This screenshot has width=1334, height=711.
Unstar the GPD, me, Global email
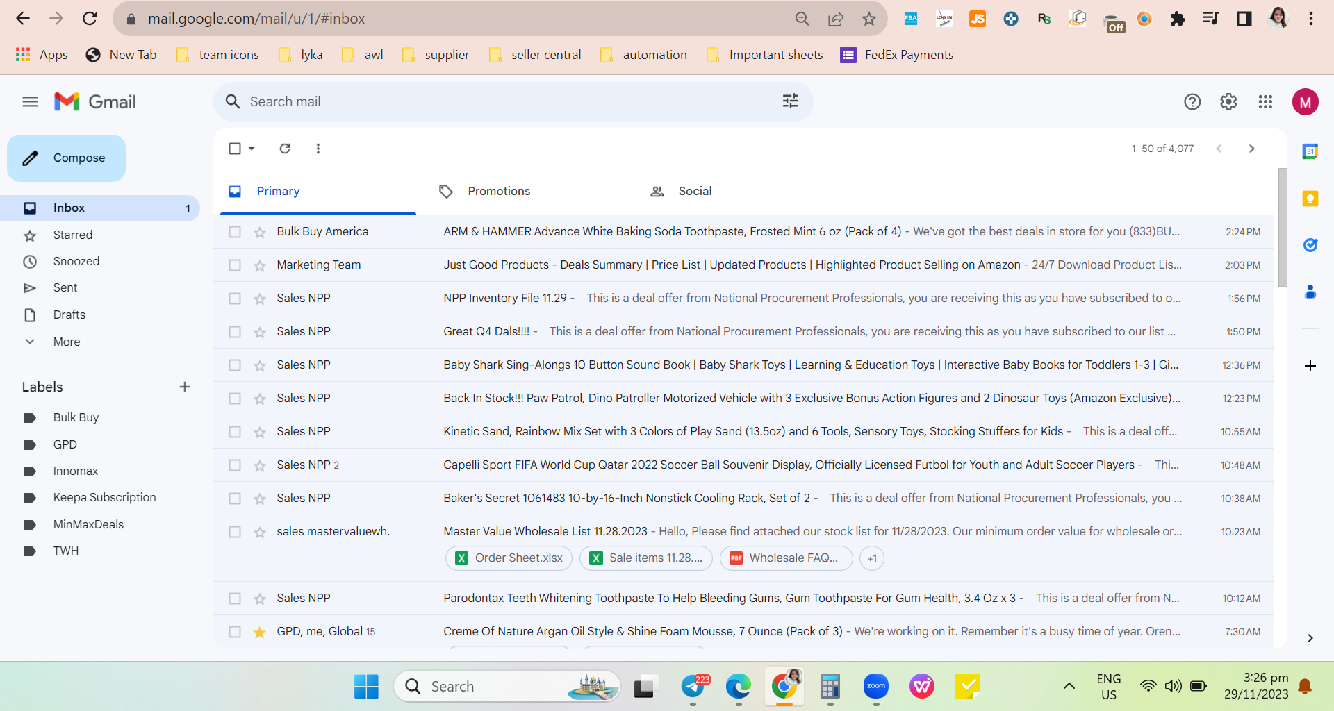(260, 632)
